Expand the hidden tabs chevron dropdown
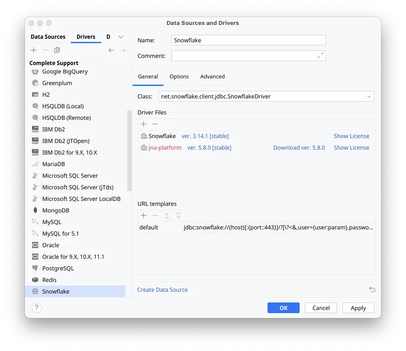 point(121,37)
